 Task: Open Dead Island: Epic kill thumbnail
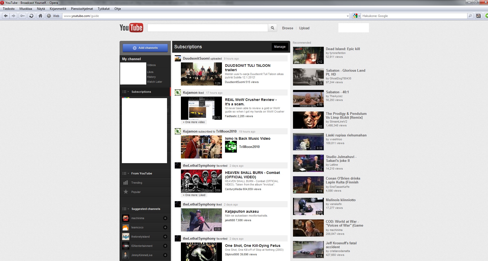pyautogui.click(x=308, y=55)
